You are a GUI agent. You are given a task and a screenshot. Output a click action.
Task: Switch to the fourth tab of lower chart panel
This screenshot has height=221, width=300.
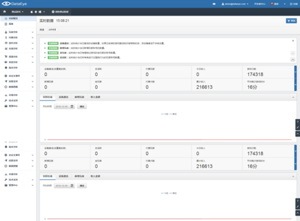(x=95, y=176)
